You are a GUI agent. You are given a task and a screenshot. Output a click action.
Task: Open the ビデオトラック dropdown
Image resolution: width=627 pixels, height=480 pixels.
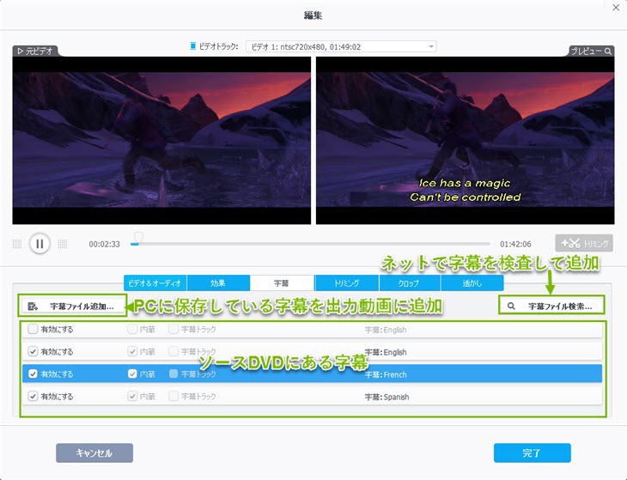[341, 46]
